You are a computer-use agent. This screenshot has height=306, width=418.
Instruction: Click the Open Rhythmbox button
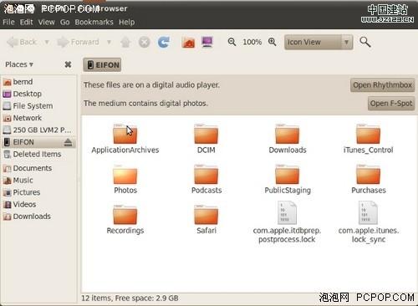click(382, 85)
